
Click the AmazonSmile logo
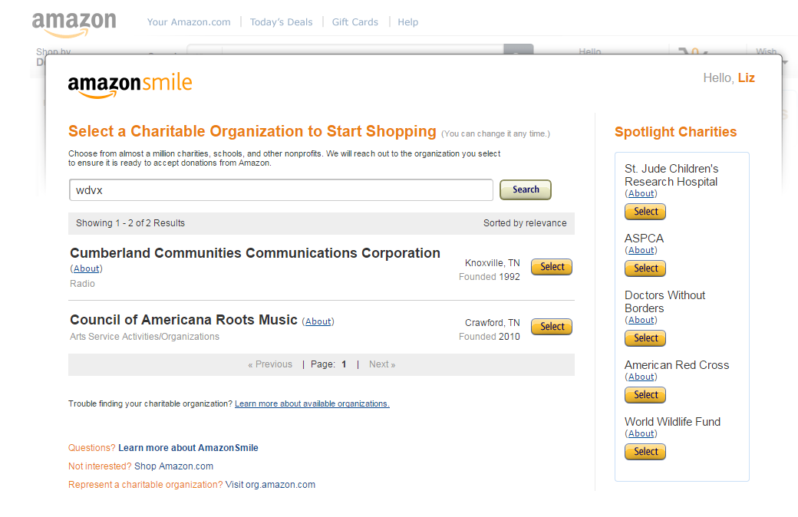click(x=130, y=85)
